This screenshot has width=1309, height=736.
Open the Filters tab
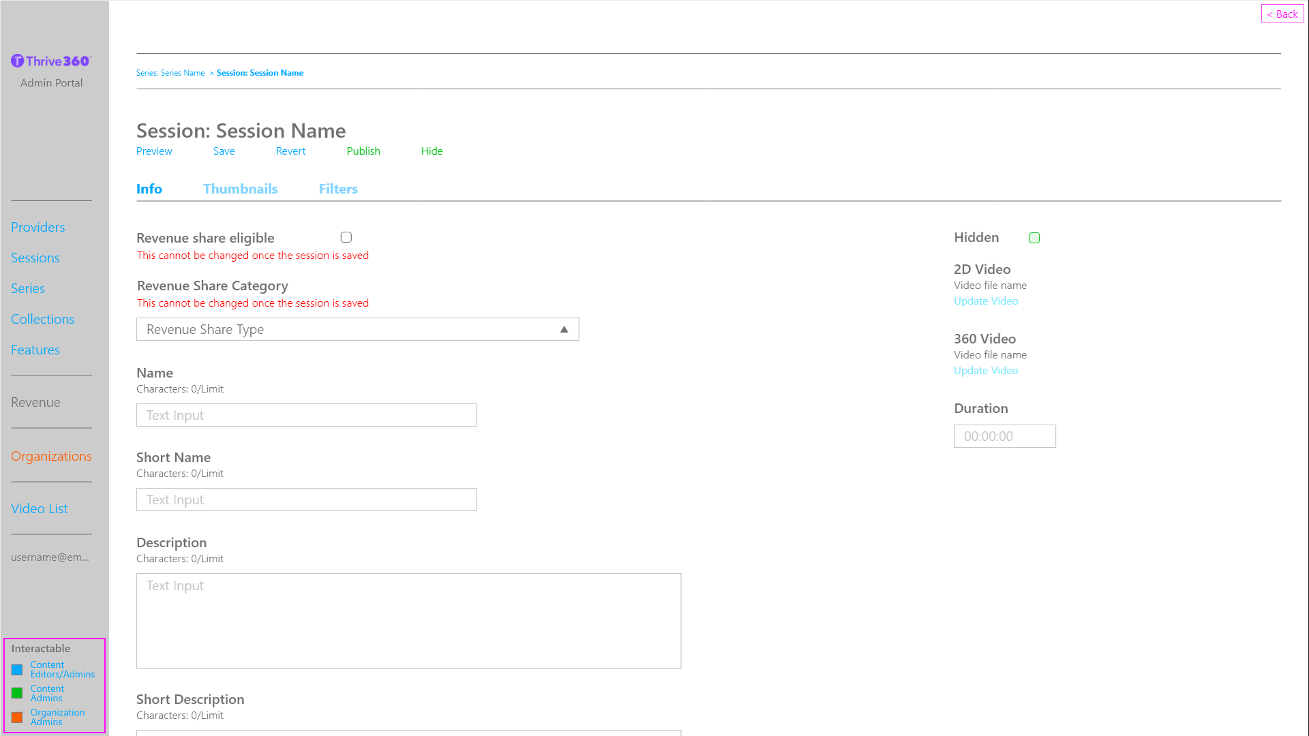338,189
